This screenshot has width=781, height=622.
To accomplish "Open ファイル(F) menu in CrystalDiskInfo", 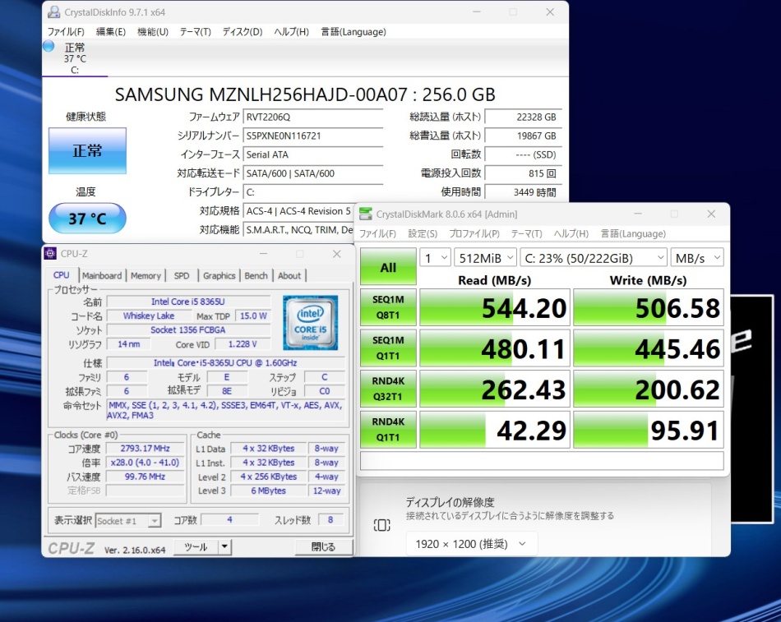I will coord(66,32).
